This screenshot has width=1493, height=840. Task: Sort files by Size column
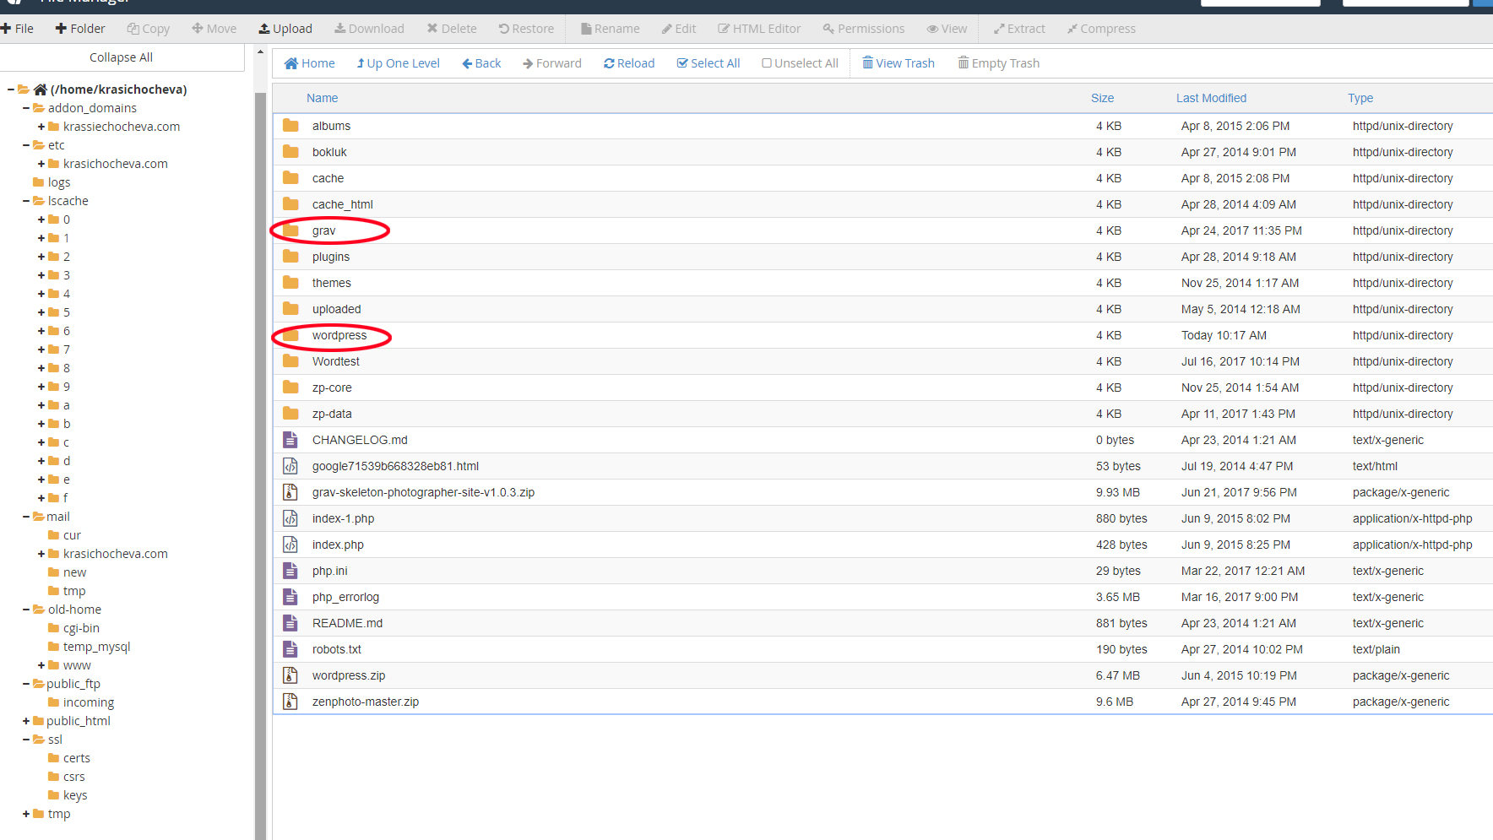(x=1102, y=98)
